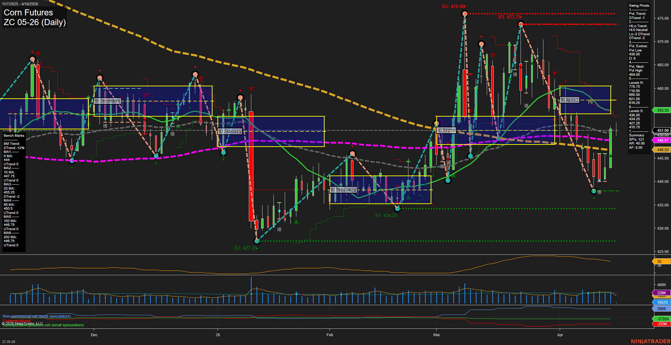The width and height of the screenshot is (671, 345).
Task: Toggle the Non-commercial net (large speculators) legend
Action: (37, 316)
